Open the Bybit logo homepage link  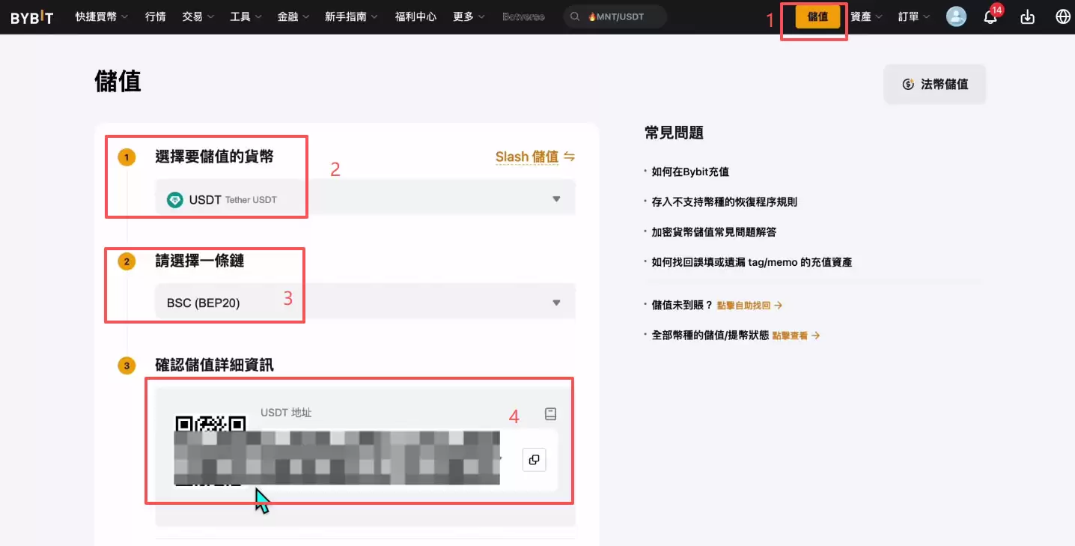31,16
